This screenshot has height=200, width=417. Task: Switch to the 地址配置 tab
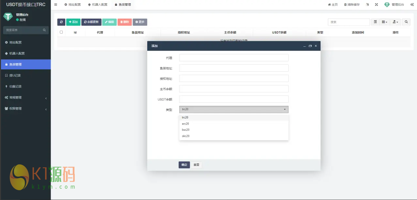pyautogui.click(x=72, y=5)
